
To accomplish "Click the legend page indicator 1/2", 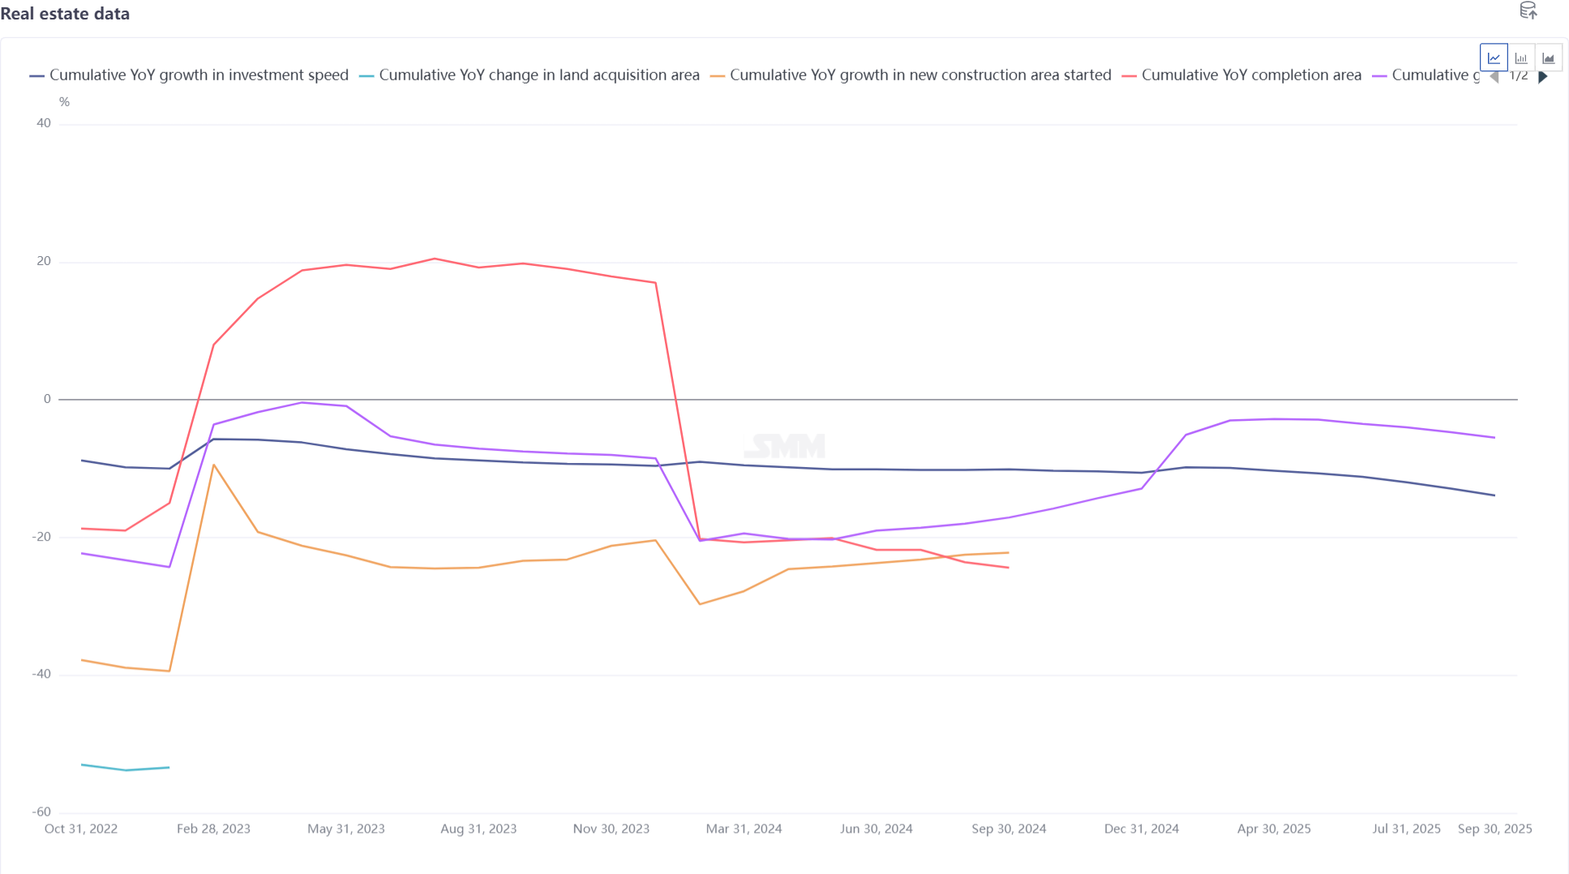I will point(1519,76).
